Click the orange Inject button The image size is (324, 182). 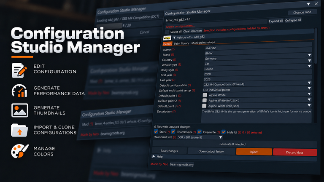pos(254,152)
